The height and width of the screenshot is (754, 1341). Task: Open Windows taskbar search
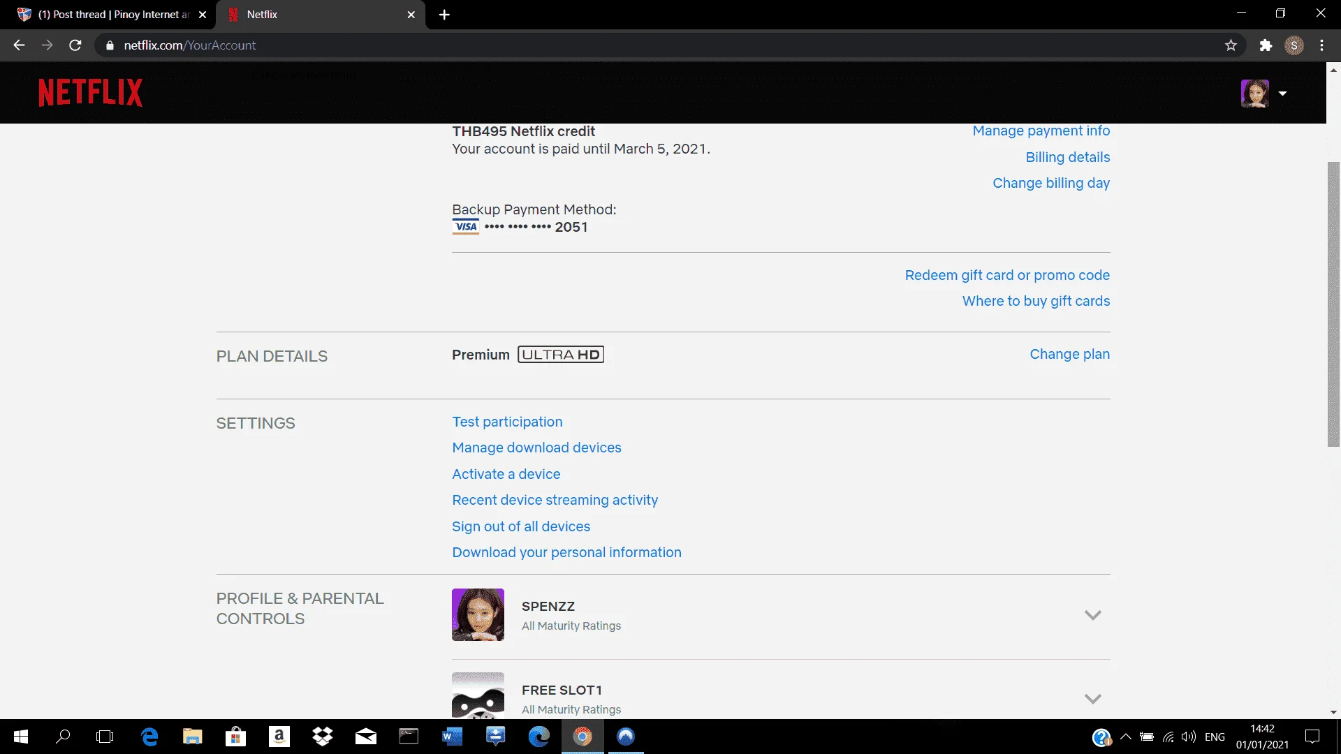point(64,737)
